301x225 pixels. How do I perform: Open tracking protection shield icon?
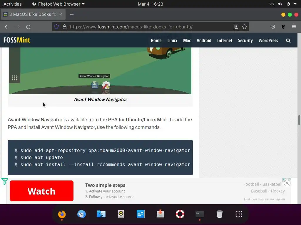click(x=56, y=27)
